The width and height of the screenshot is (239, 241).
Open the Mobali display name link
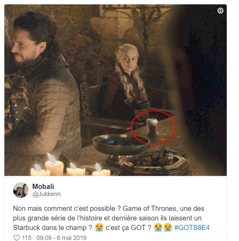(x=43, y=186)
